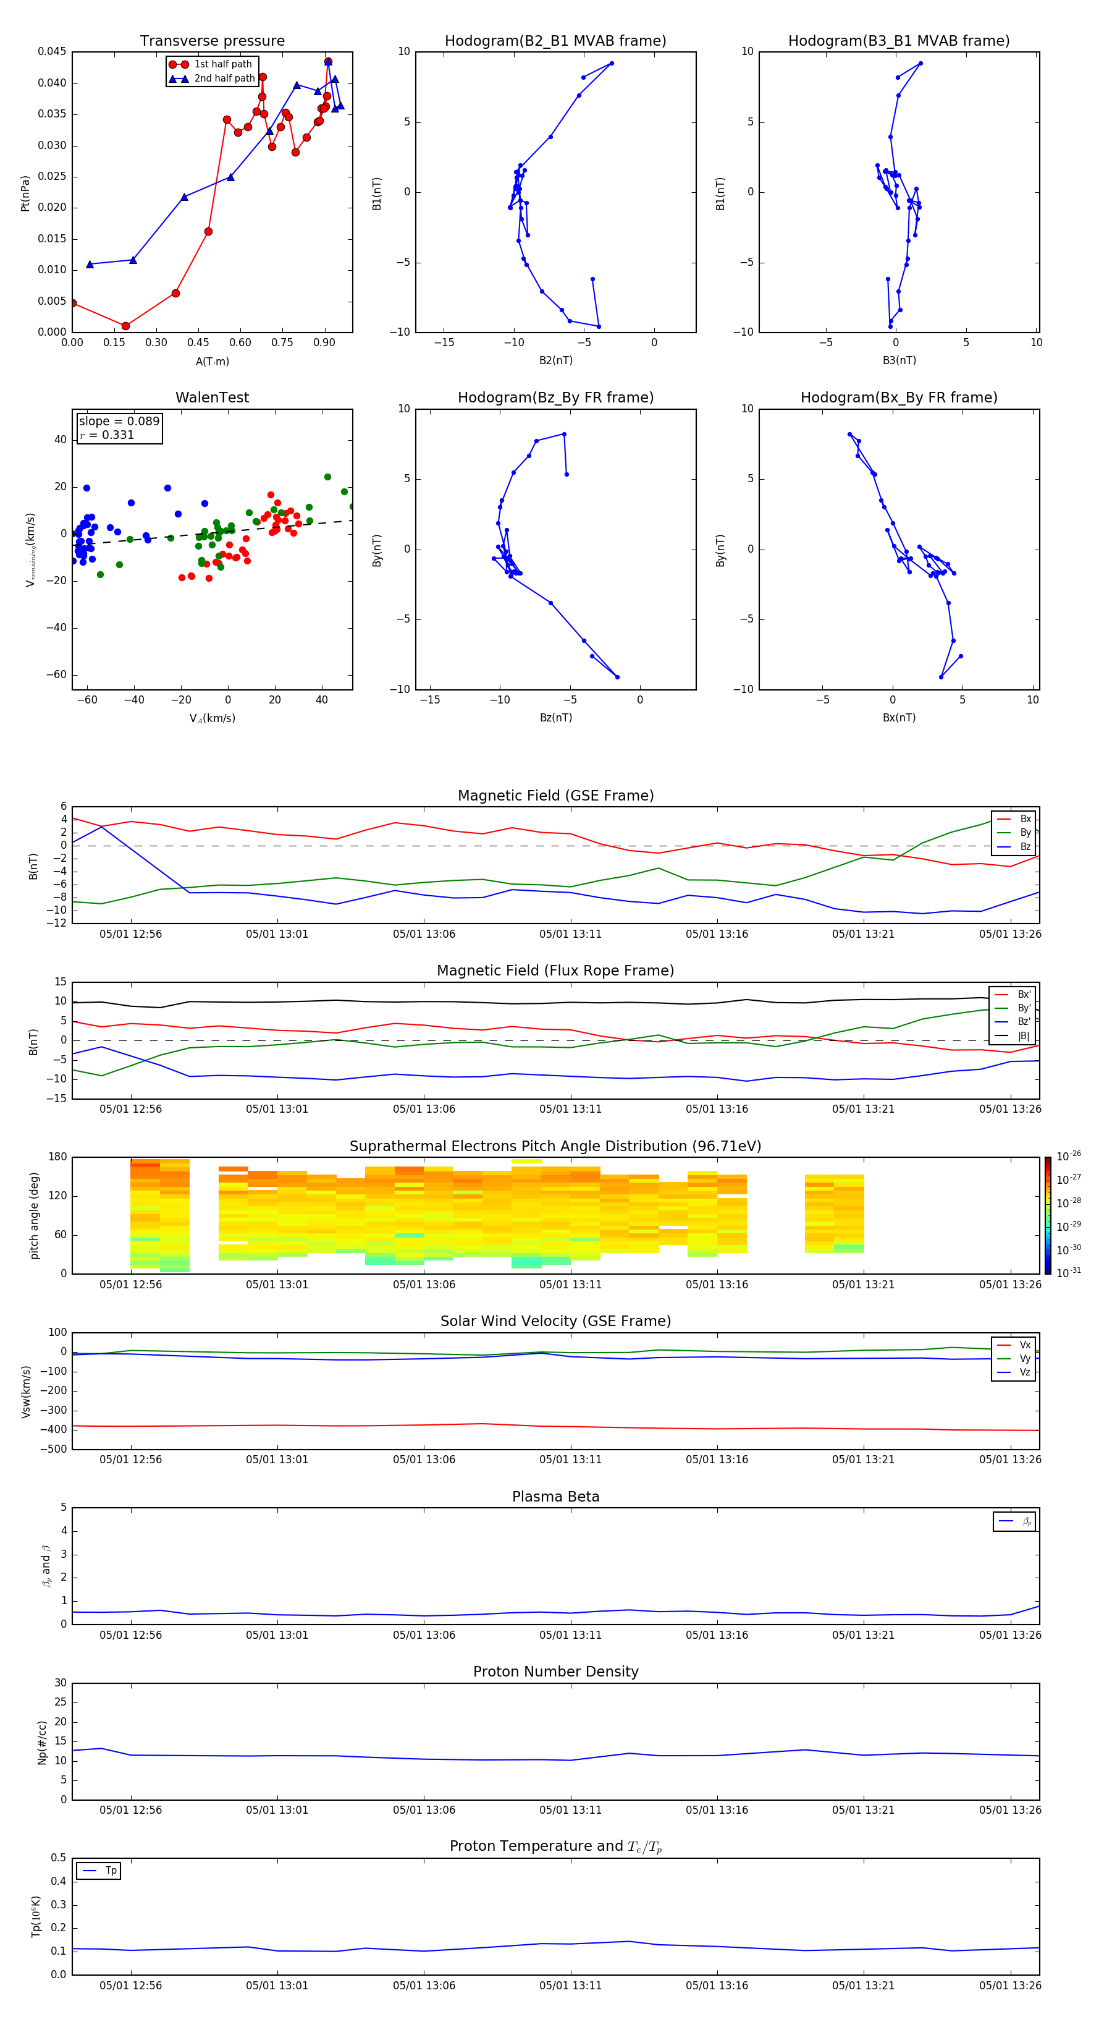Click the "Bx(nT)" x-axis label
Image resolution: width=1112 pixels, height=2040 pixels.
coord(899,718)
